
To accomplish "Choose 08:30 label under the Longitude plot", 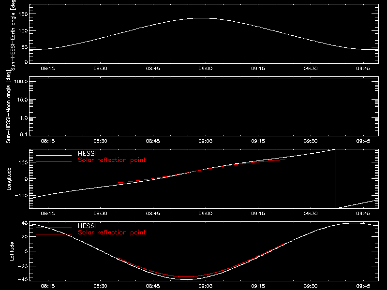I will [100, 214].
